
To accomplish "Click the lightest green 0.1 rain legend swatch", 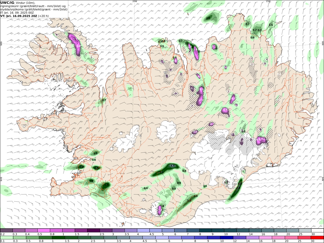I will [x=7, y=237].
